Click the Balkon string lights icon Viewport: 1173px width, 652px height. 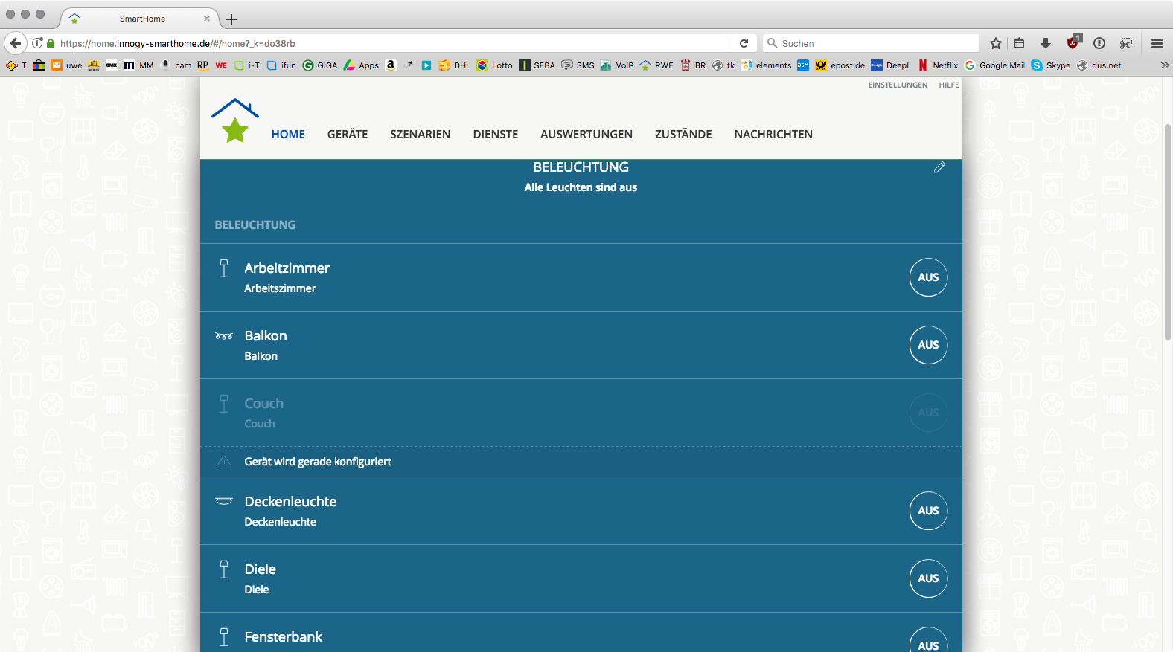pos(223,336)
